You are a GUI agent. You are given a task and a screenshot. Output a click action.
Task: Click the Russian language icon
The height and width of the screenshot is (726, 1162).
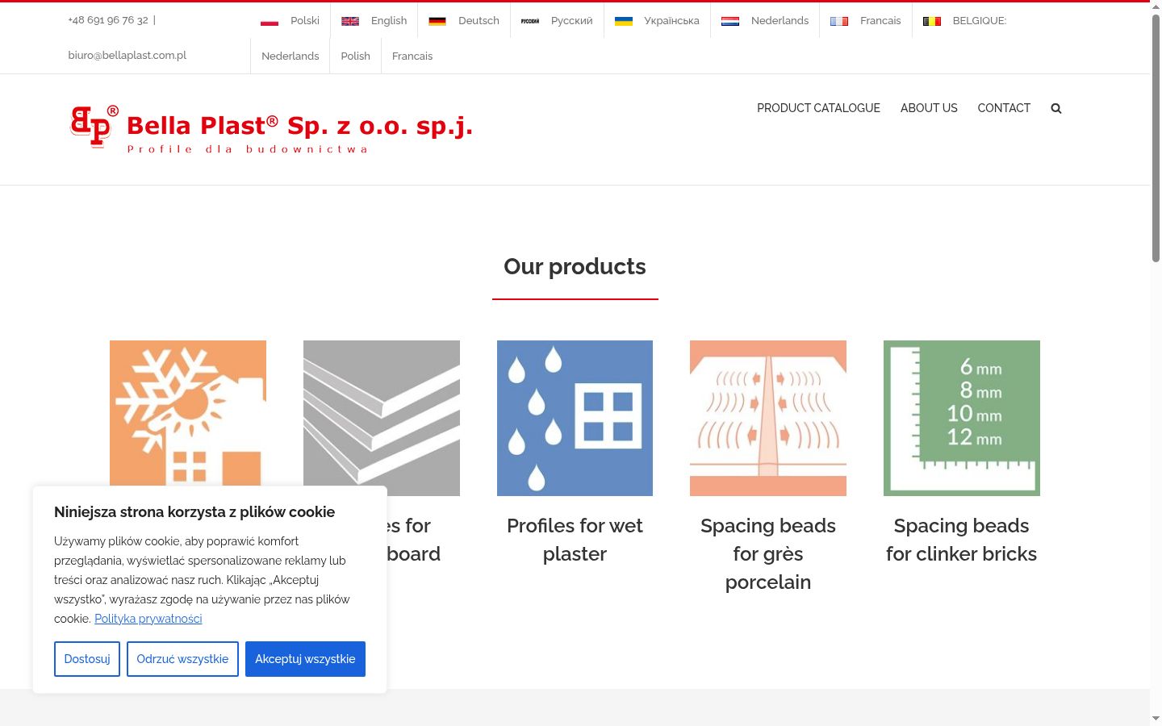[x=530, y=21]
